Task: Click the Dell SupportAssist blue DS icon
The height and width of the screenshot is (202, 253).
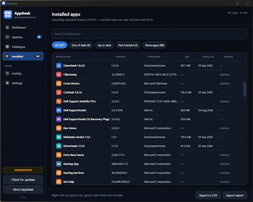Action: (59, 110)
